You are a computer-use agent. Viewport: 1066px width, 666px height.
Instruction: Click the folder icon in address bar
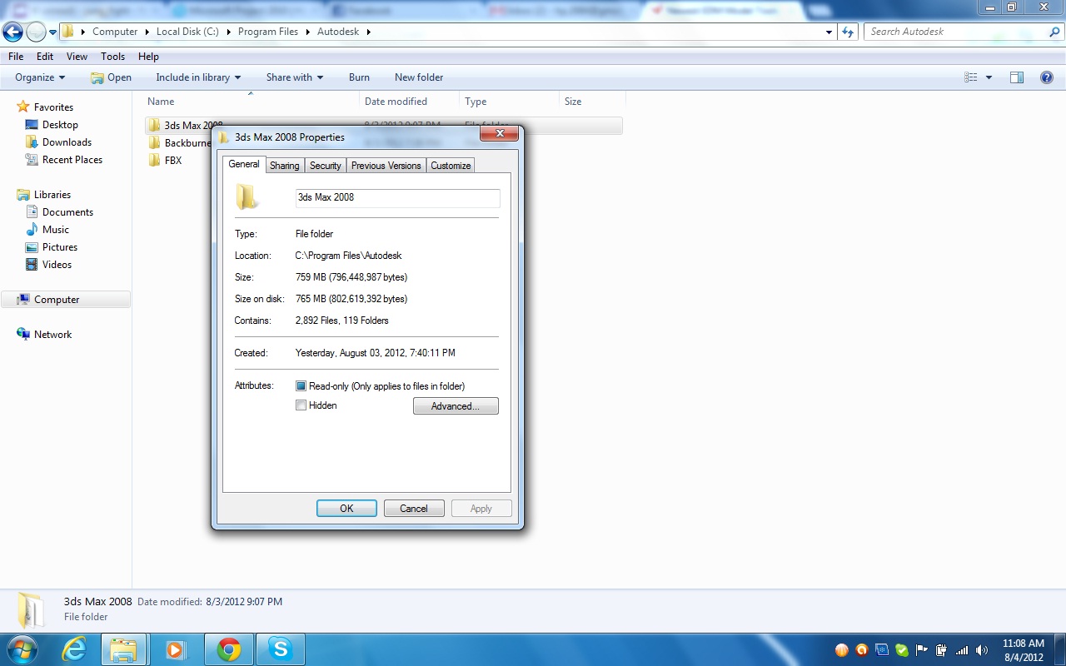click(68, 32)
